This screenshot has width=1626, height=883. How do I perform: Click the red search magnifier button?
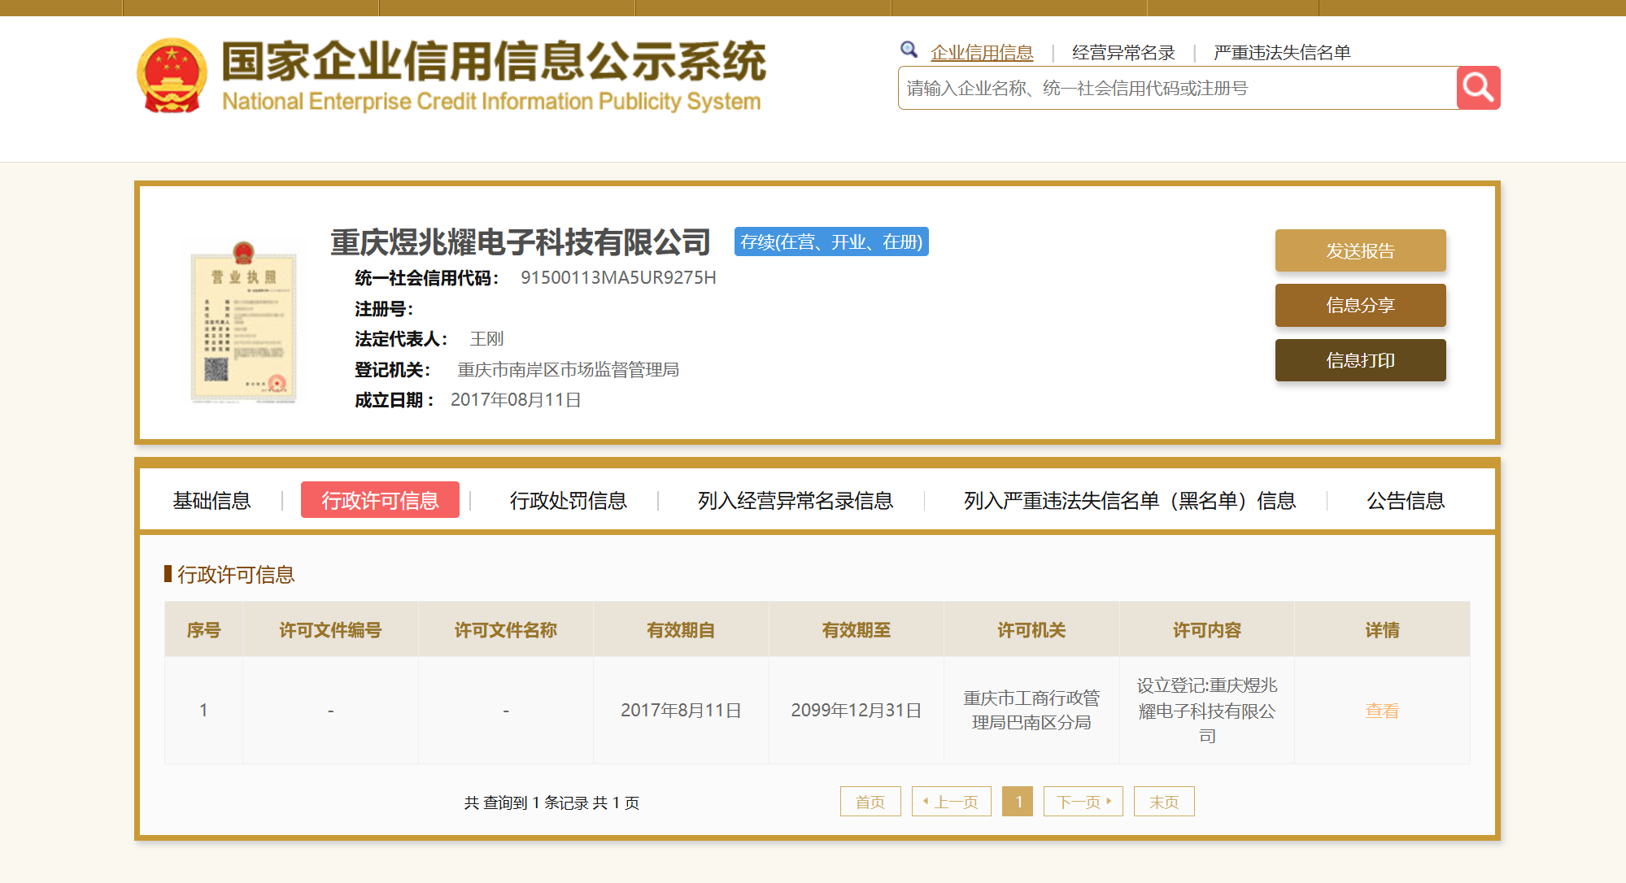click(x=1478, y=88)
